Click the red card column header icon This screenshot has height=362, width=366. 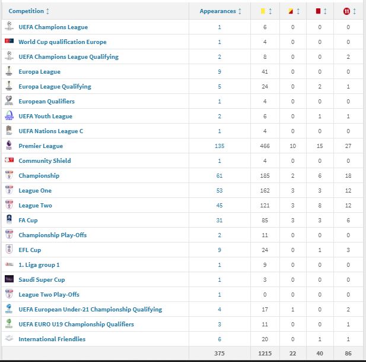318,11
